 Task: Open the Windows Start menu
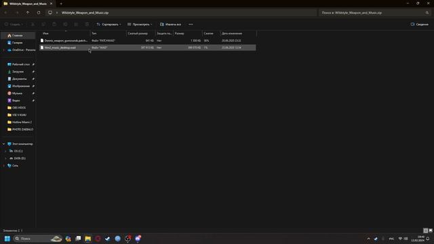click(7, 239)
